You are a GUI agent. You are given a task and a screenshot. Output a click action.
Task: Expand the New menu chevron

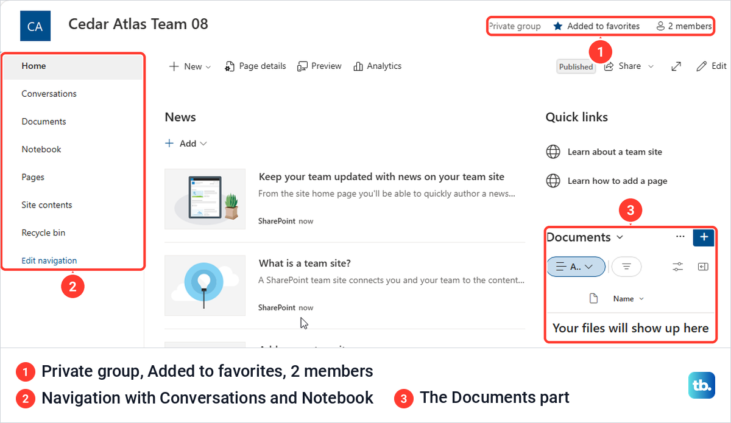click(208, 67)
